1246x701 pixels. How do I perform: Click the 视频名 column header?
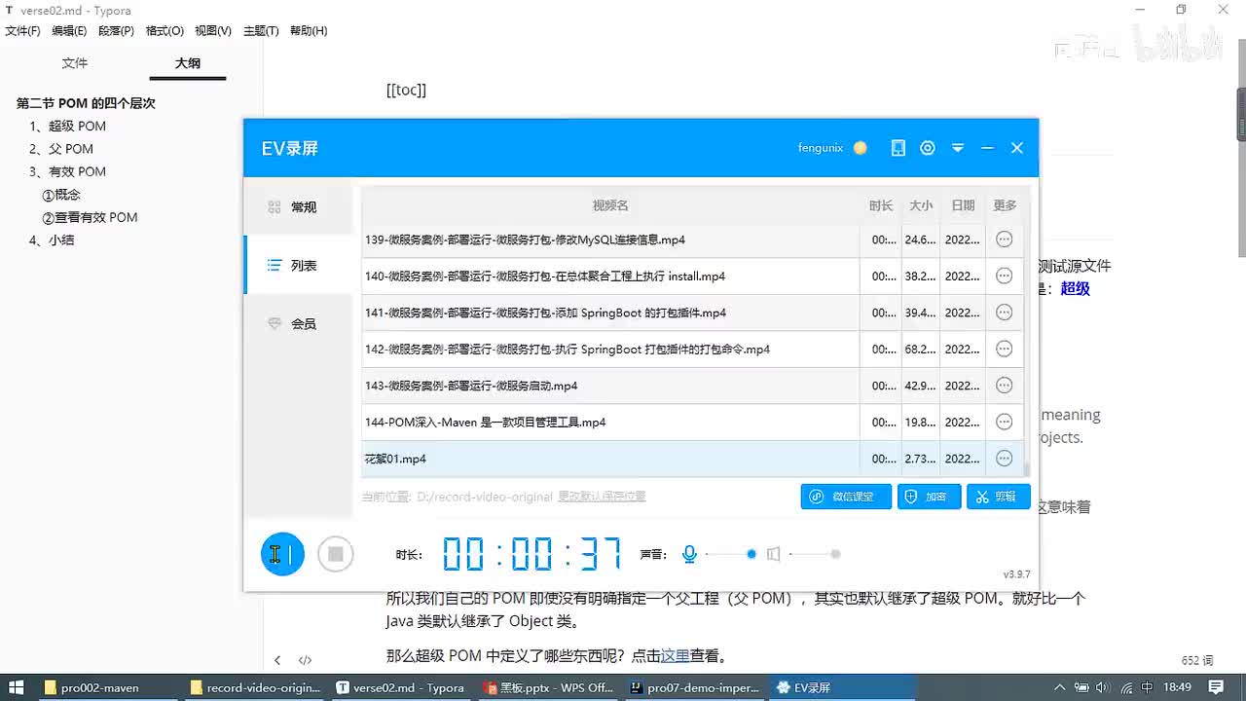[x=610, y=205]
